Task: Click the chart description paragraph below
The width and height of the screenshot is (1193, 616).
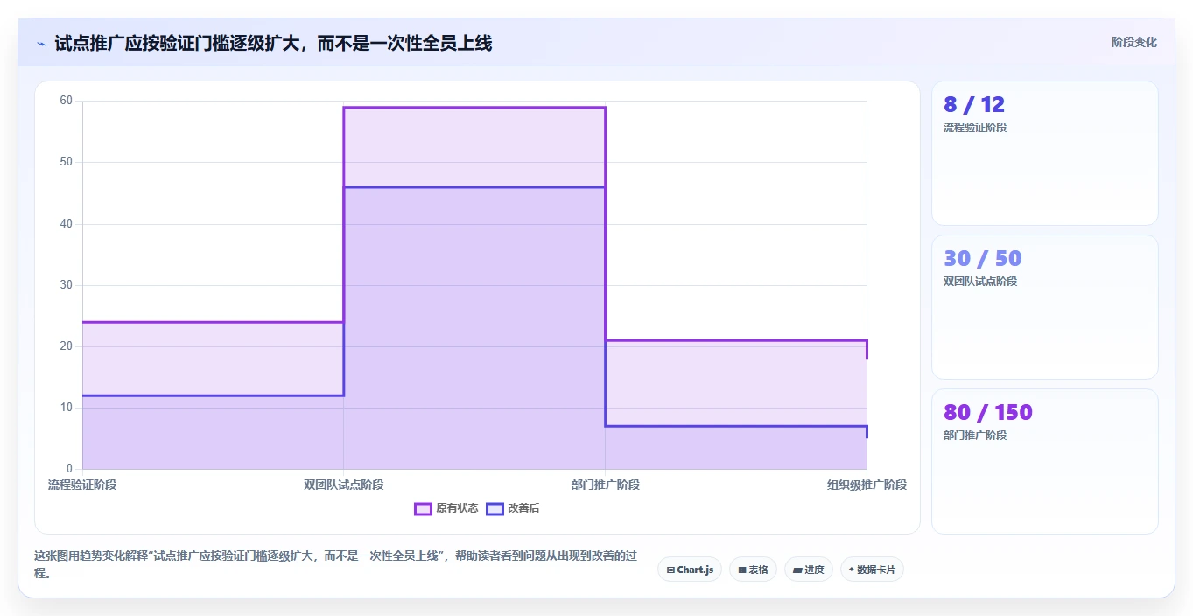Action: (x=335, y=564)
